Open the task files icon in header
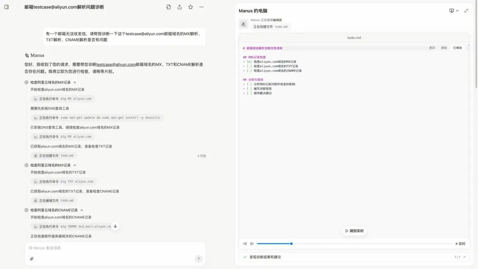 click(169, 7)
